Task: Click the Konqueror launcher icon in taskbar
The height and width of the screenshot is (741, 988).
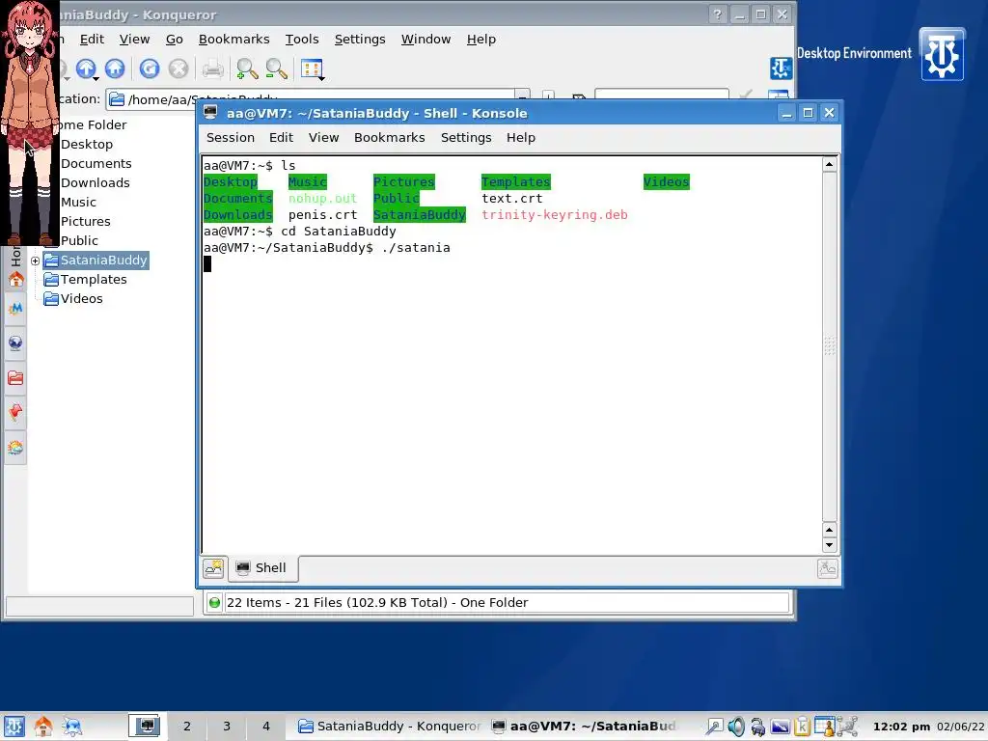Action: pos(71,727)
